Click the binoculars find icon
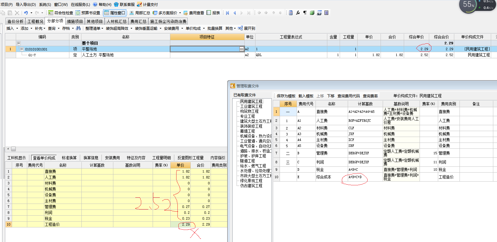Image resolution: width=497 pixels, height=242 pixels. [78, 28]
